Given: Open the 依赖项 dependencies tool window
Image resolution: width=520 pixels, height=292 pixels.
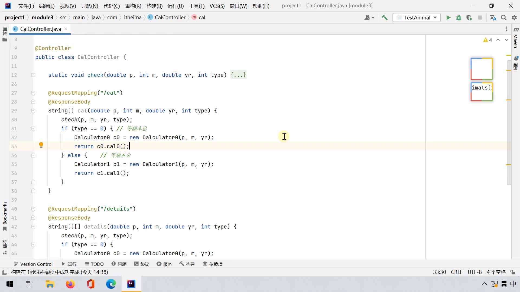Looking at the screenshot, I should click(213, 264).
